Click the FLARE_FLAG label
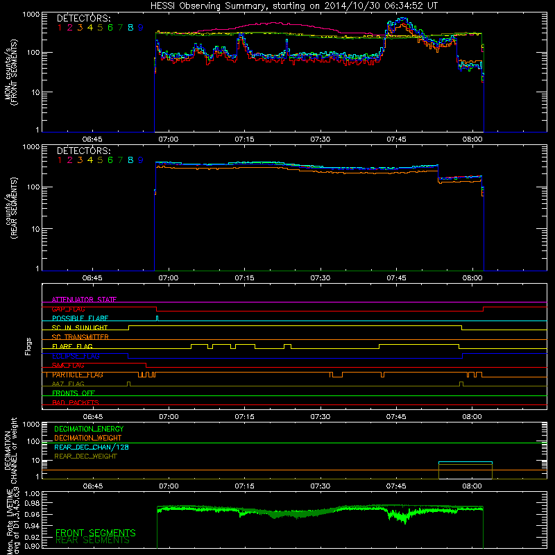 (x=72, y=346)
